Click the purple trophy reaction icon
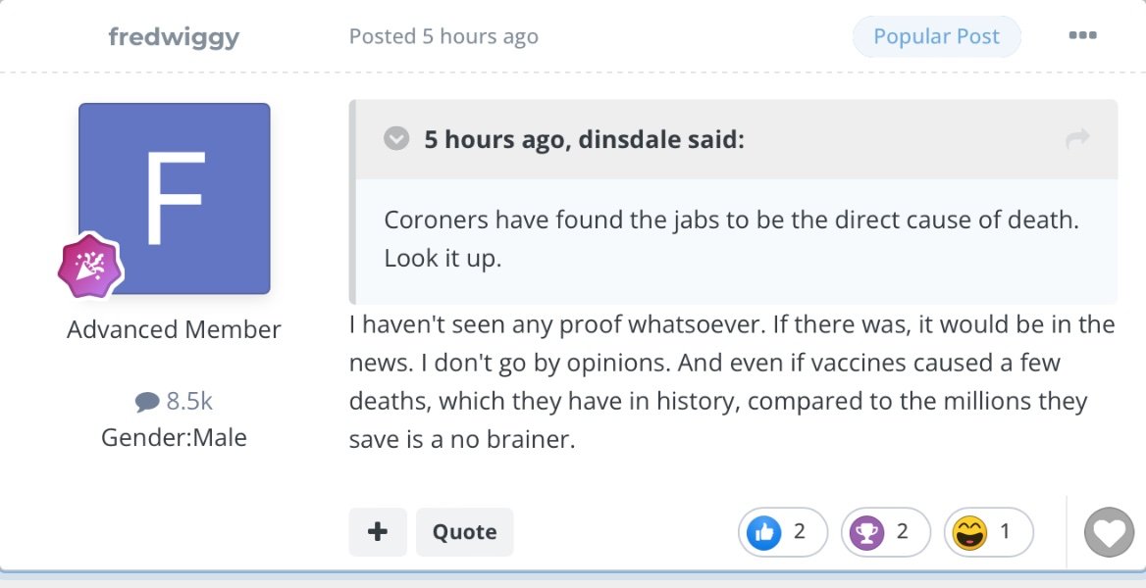This screenshot has width=1146, height=588. tap(866, 532)
